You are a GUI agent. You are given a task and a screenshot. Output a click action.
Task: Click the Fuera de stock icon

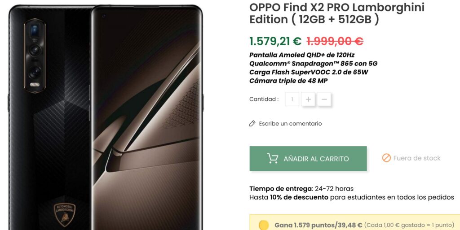click(386, 158)
